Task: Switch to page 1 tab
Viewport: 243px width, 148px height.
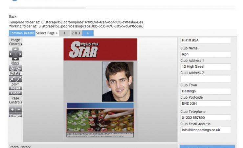Action: pos(64,33)
